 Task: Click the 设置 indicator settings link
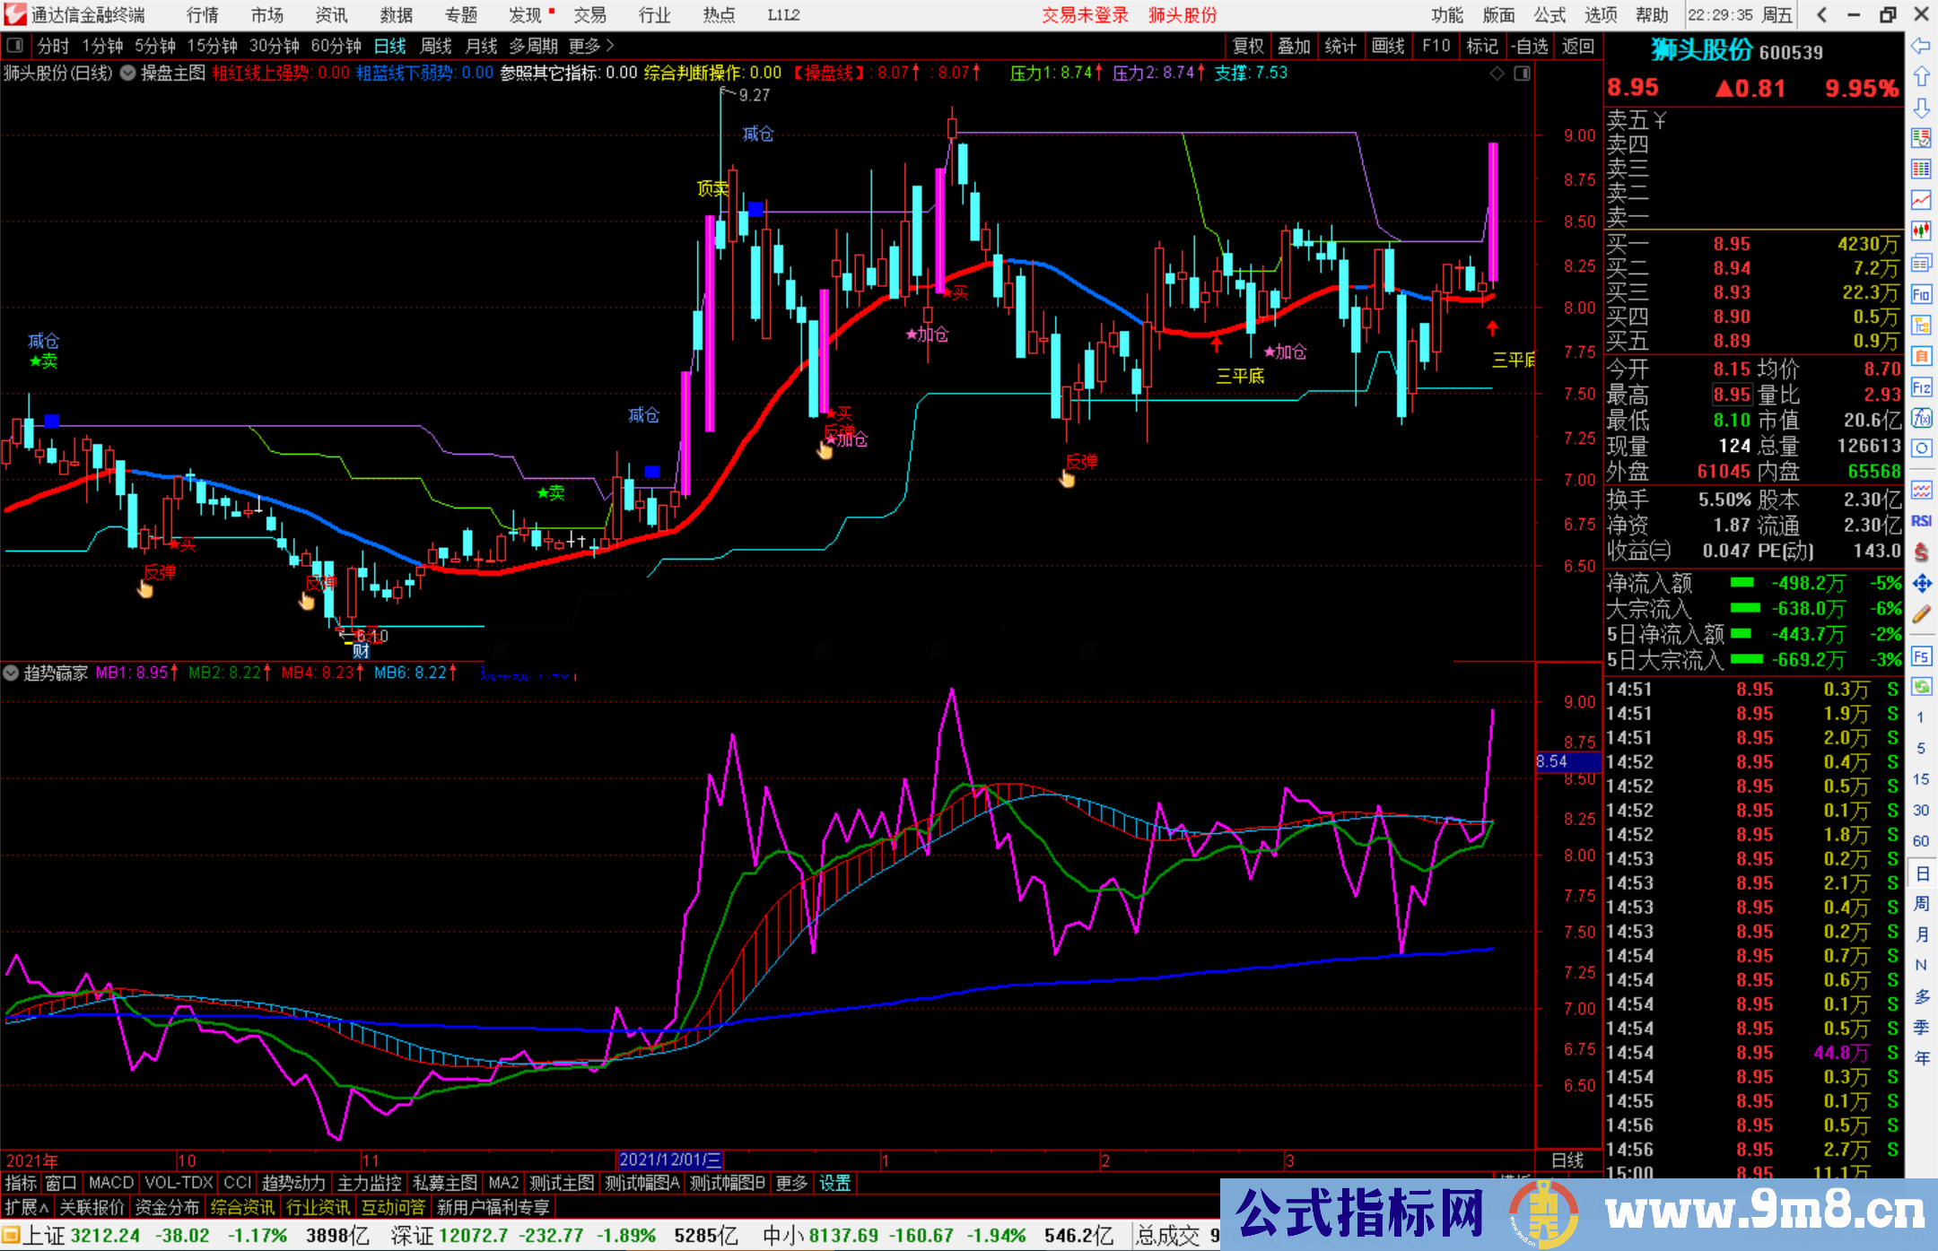[x=834, y=1183]
